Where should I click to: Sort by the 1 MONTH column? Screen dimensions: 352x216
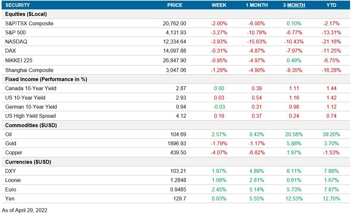tap(257, 5)
